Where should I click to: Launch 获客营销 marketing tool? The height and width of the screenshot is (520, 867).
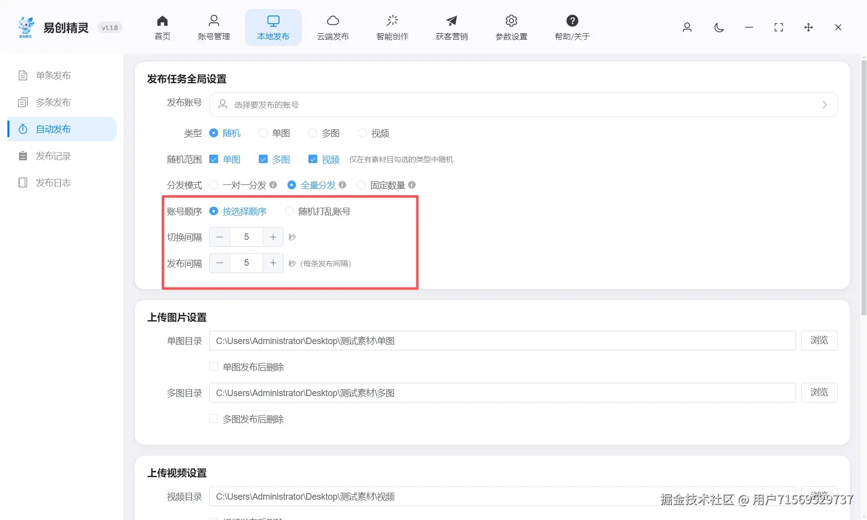[x=451, y=27]
